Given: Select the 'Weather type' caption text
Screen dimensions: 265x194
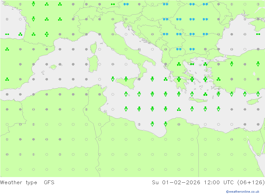Looking at the screenshot, I should click(19, 183).
